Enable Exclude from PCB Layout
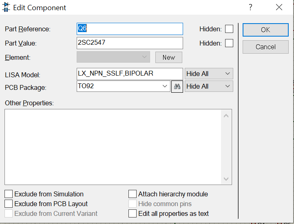 [x=9, y=204]
